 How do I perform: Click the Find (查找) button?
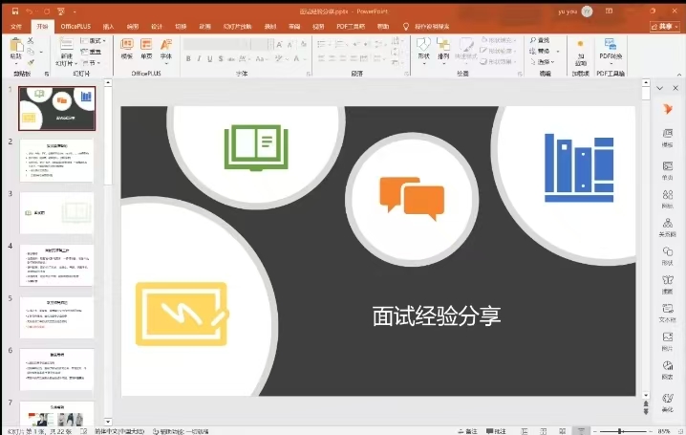[x=541, y=40]
